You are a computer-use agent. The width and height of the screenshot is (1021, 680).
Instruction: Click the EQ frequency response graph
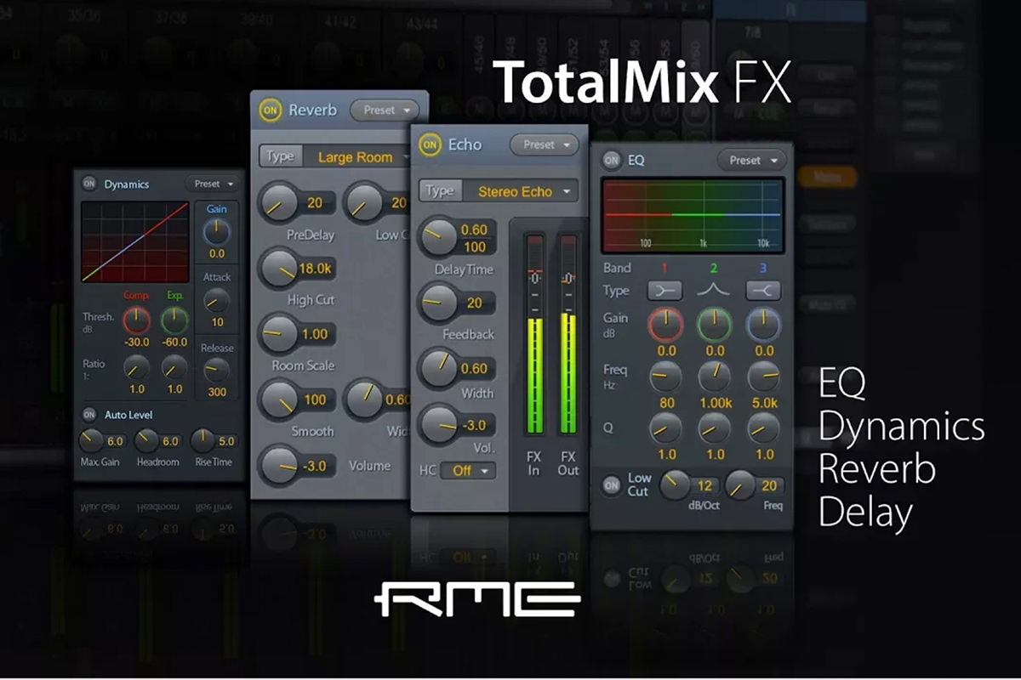pyautogui.click(x=693, y=216)
